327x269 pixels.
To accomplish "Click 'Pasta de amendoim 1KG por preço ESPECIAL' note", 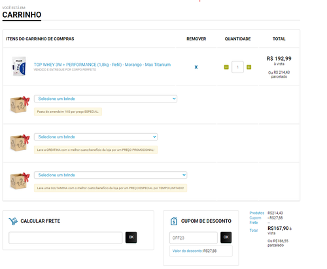I will (x=68, y=112).
